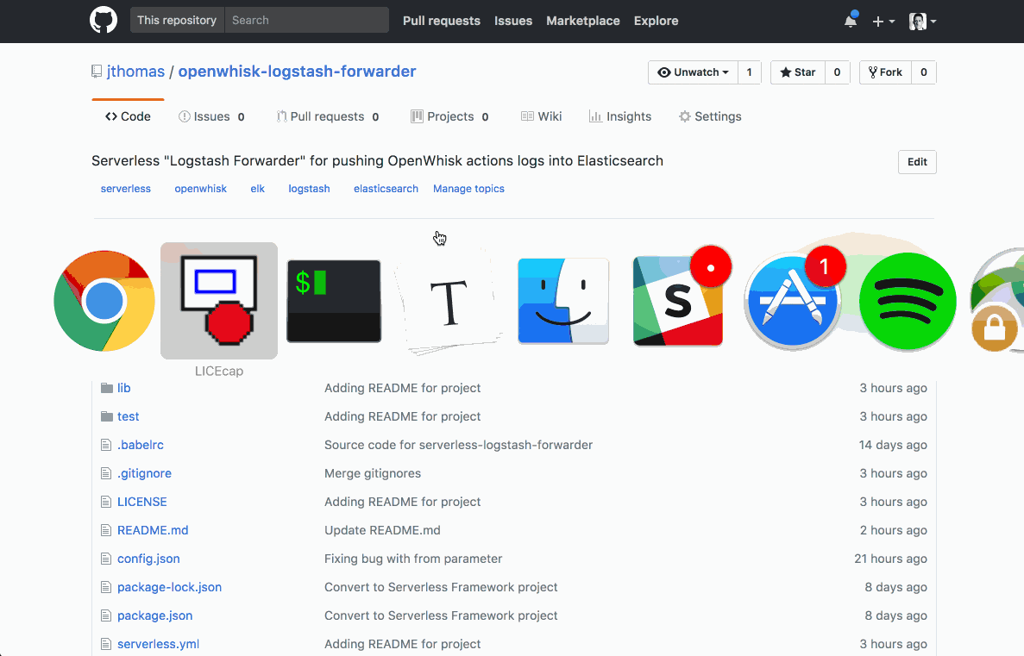This screenshot has height=656, width=1024.
Task: Open the .babelrc file
Action: (x=141, y=445)
